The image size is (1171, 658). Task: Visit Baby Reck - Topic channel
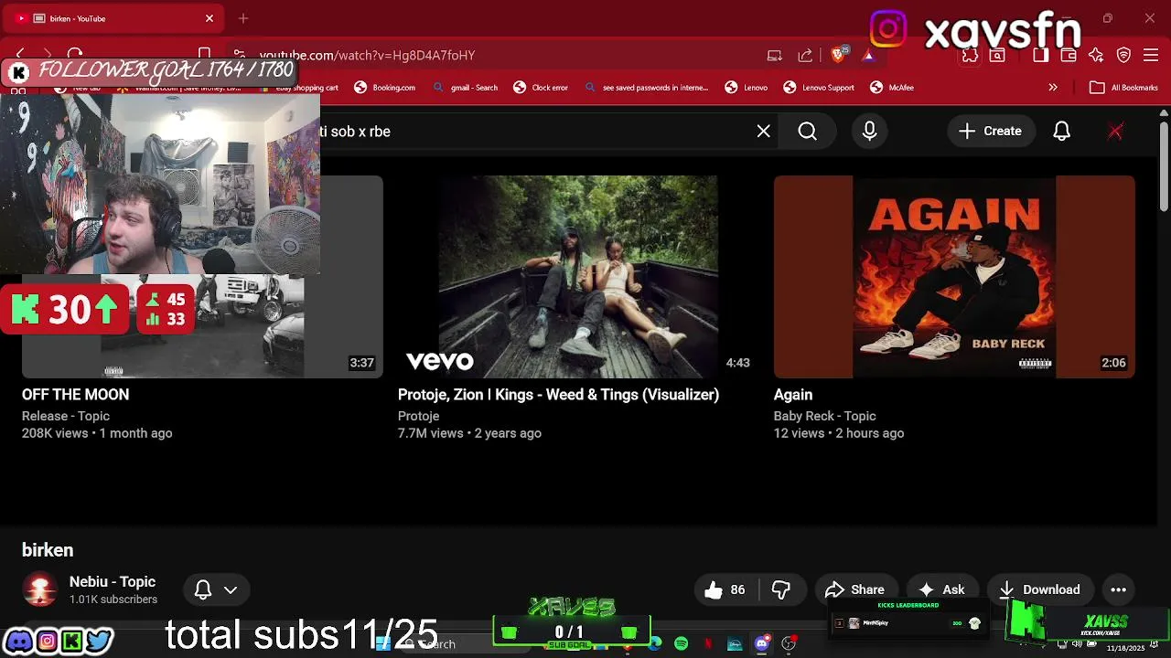[x=824, y=416]
